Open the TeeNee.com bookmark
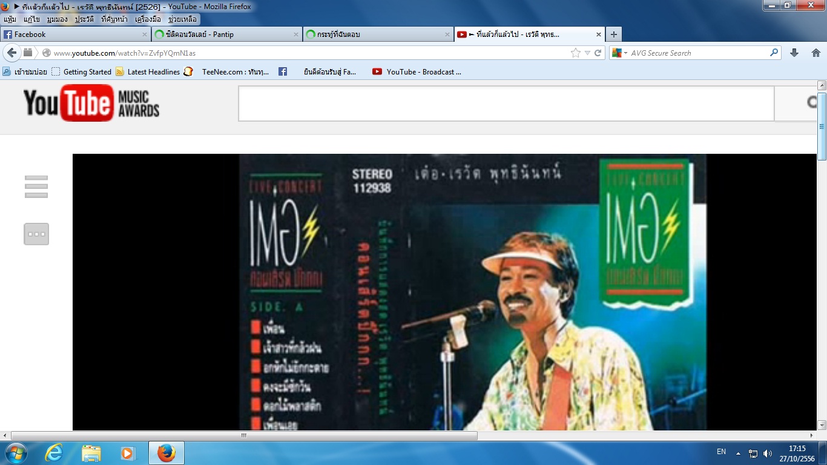The image size is (827, 465). point(227,71)
